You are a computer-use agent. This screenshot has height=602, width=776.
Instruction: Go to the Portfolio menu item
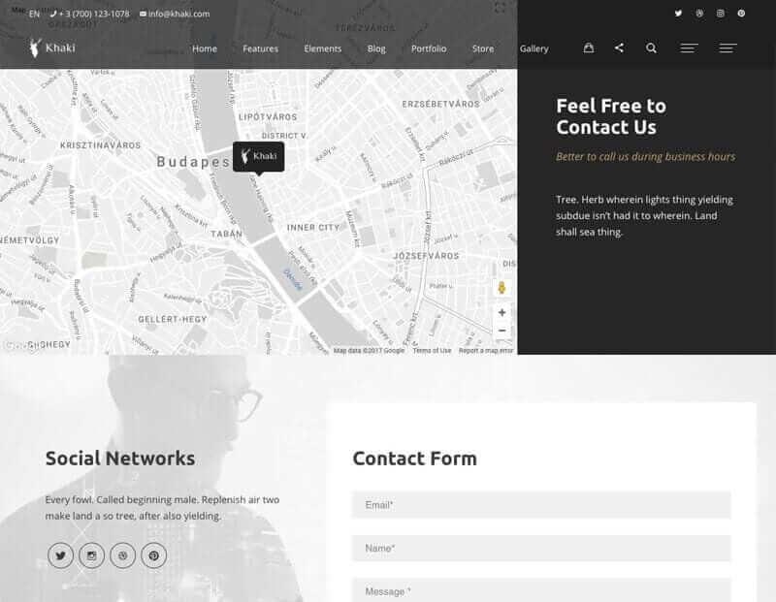tap(429, 48)
